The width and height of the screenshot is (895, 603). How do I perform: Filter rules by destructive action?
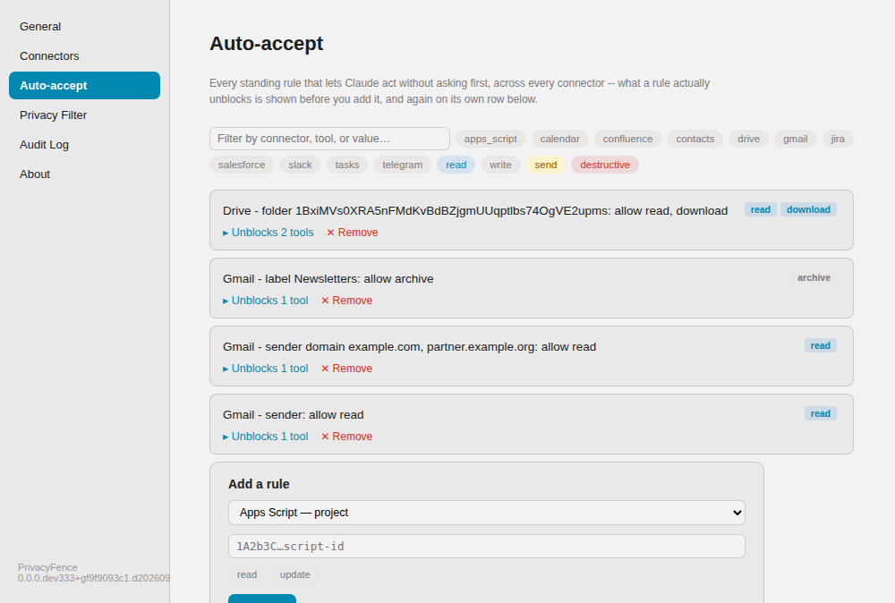(605, 165)
